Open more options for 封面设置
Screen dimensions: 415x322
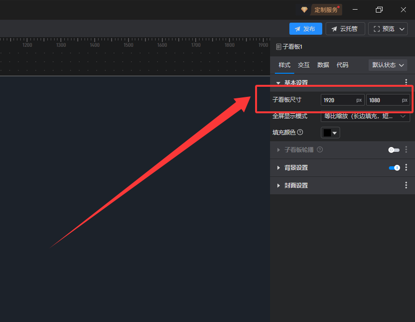click(406, 185)
